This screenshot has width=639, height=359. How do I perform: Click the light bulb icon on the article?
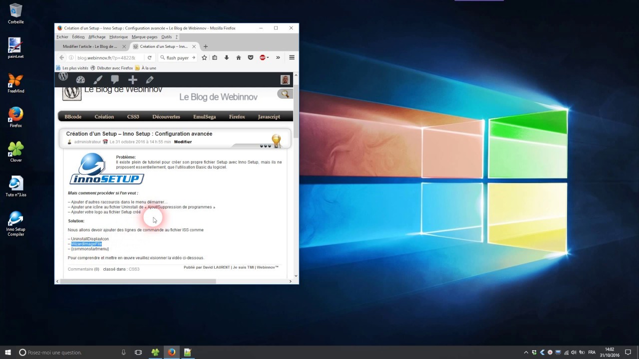click(x=276, y=140)
